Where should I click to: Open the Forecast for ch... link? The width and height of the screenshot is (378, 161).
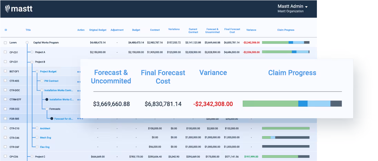click(64, 119)
